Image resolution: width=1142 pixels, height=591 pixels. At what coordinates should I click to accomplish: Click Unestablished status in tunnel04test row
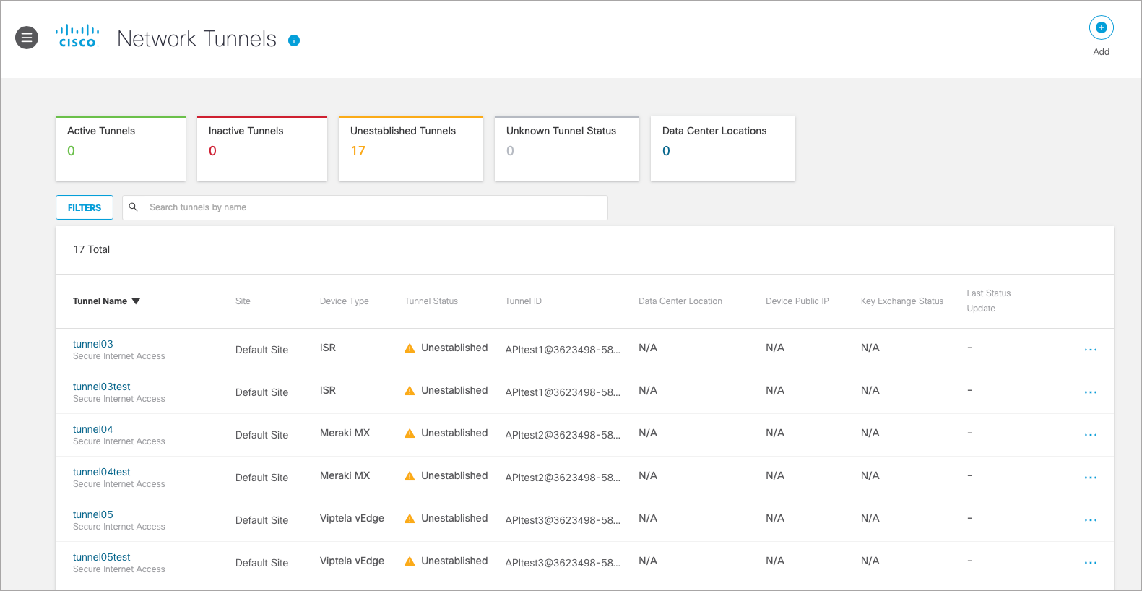coord(454,475)
